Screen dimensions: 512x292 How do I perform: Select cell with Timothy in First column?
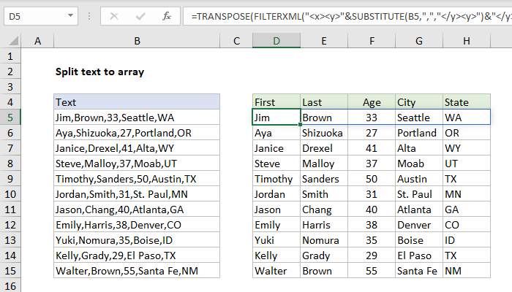276,179
